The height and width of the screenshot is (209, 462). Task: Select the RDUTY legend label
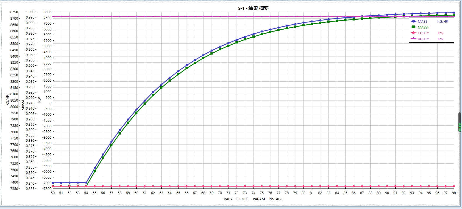[423, 39]
